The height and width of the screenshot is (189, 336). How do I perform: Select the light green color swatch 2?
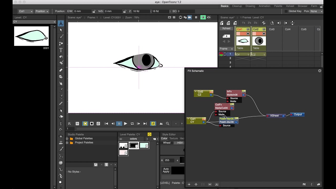(144, 145)
